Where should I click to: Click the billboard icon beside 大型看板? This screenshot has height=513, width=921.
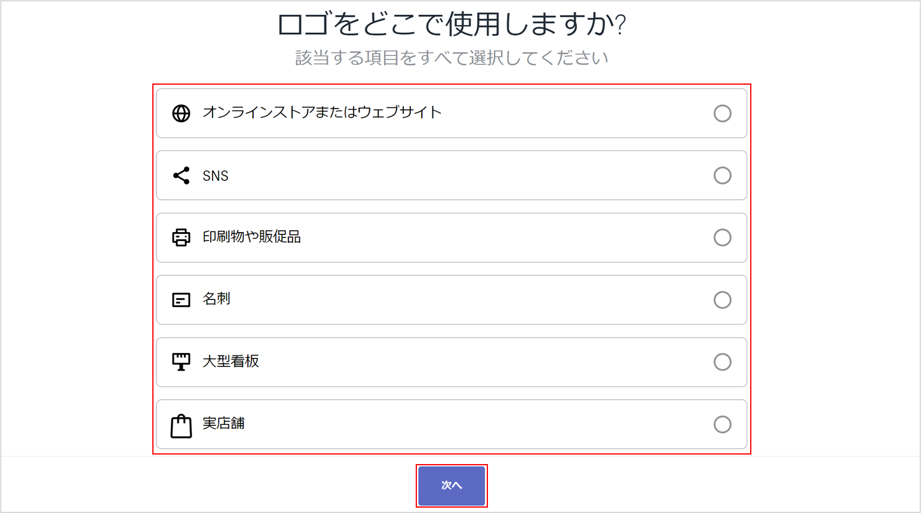pyautogui.click(x=181, y=361)
